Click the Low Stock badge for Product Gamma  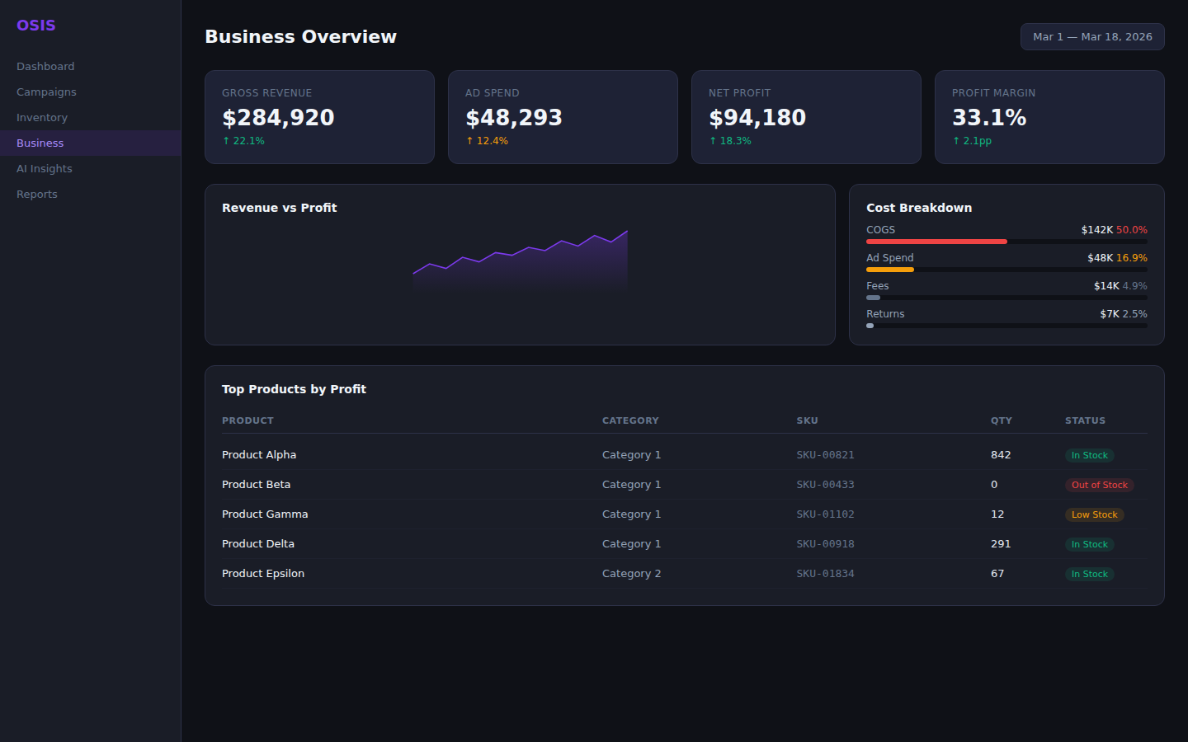click(1094, 514)
